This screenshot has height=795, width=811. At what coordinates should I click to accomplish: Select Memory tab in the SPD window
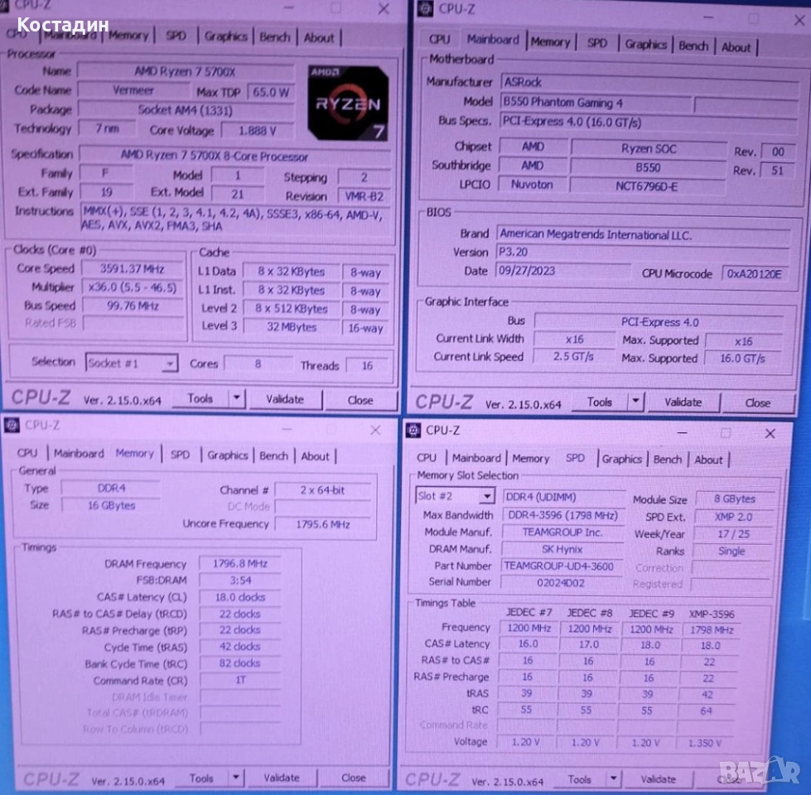[x=531, y=459]
